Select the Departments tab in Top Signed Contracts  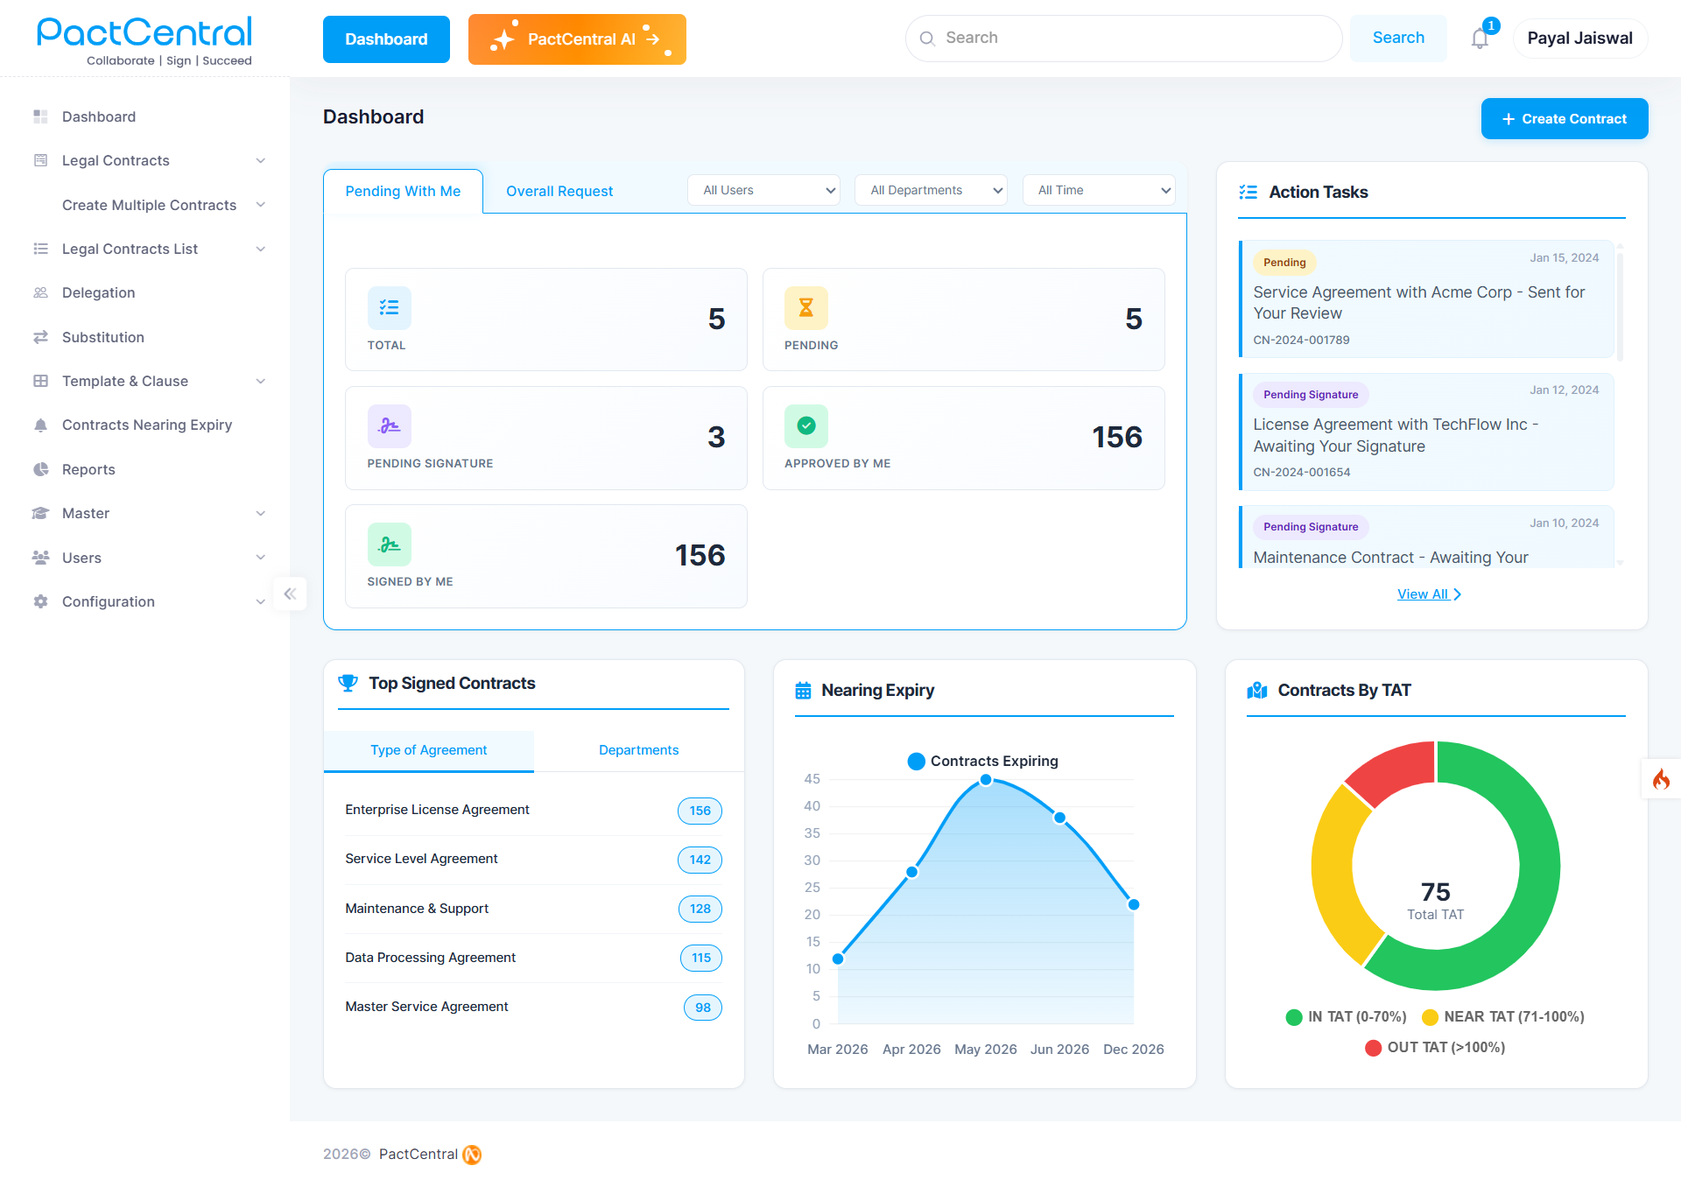click(638, 750)
